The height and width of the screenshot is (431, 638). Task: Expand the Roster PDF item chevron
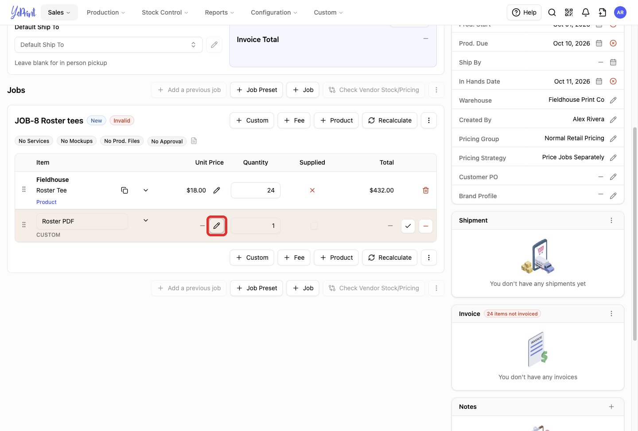click(x=146, y=220)
